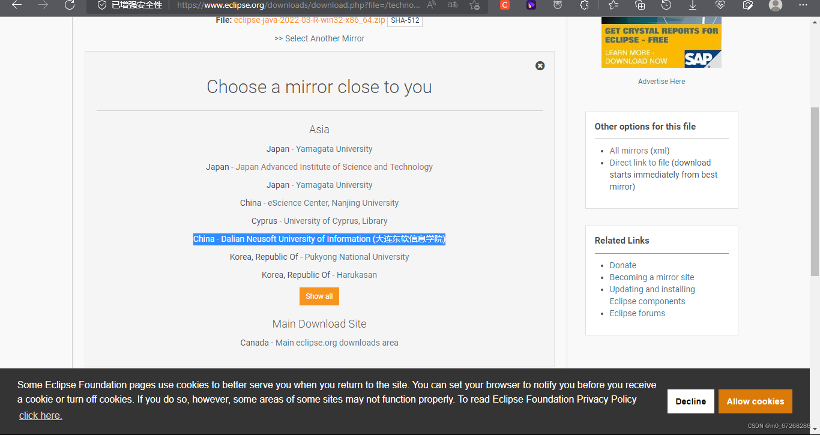The image size is (820, 435).
Task: Open Updating and installing Eclipse components
Action: coord(653,295)
